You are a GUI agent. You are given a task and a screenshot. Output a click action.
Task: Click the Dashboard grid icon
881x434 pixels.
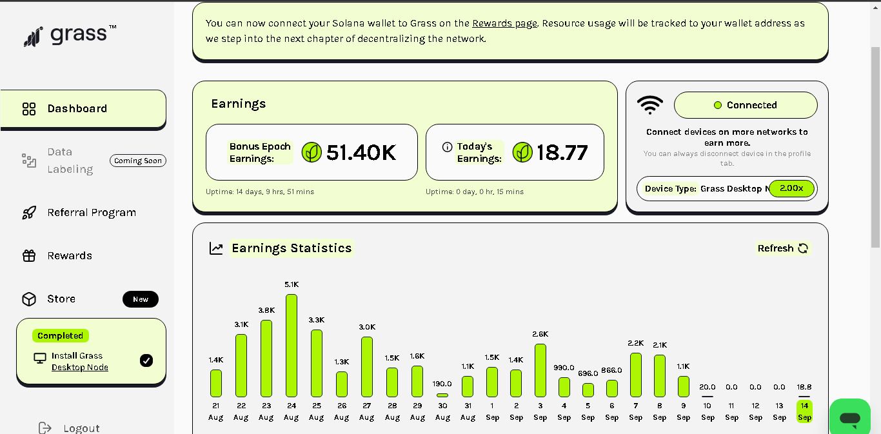[x=29, y=109]
